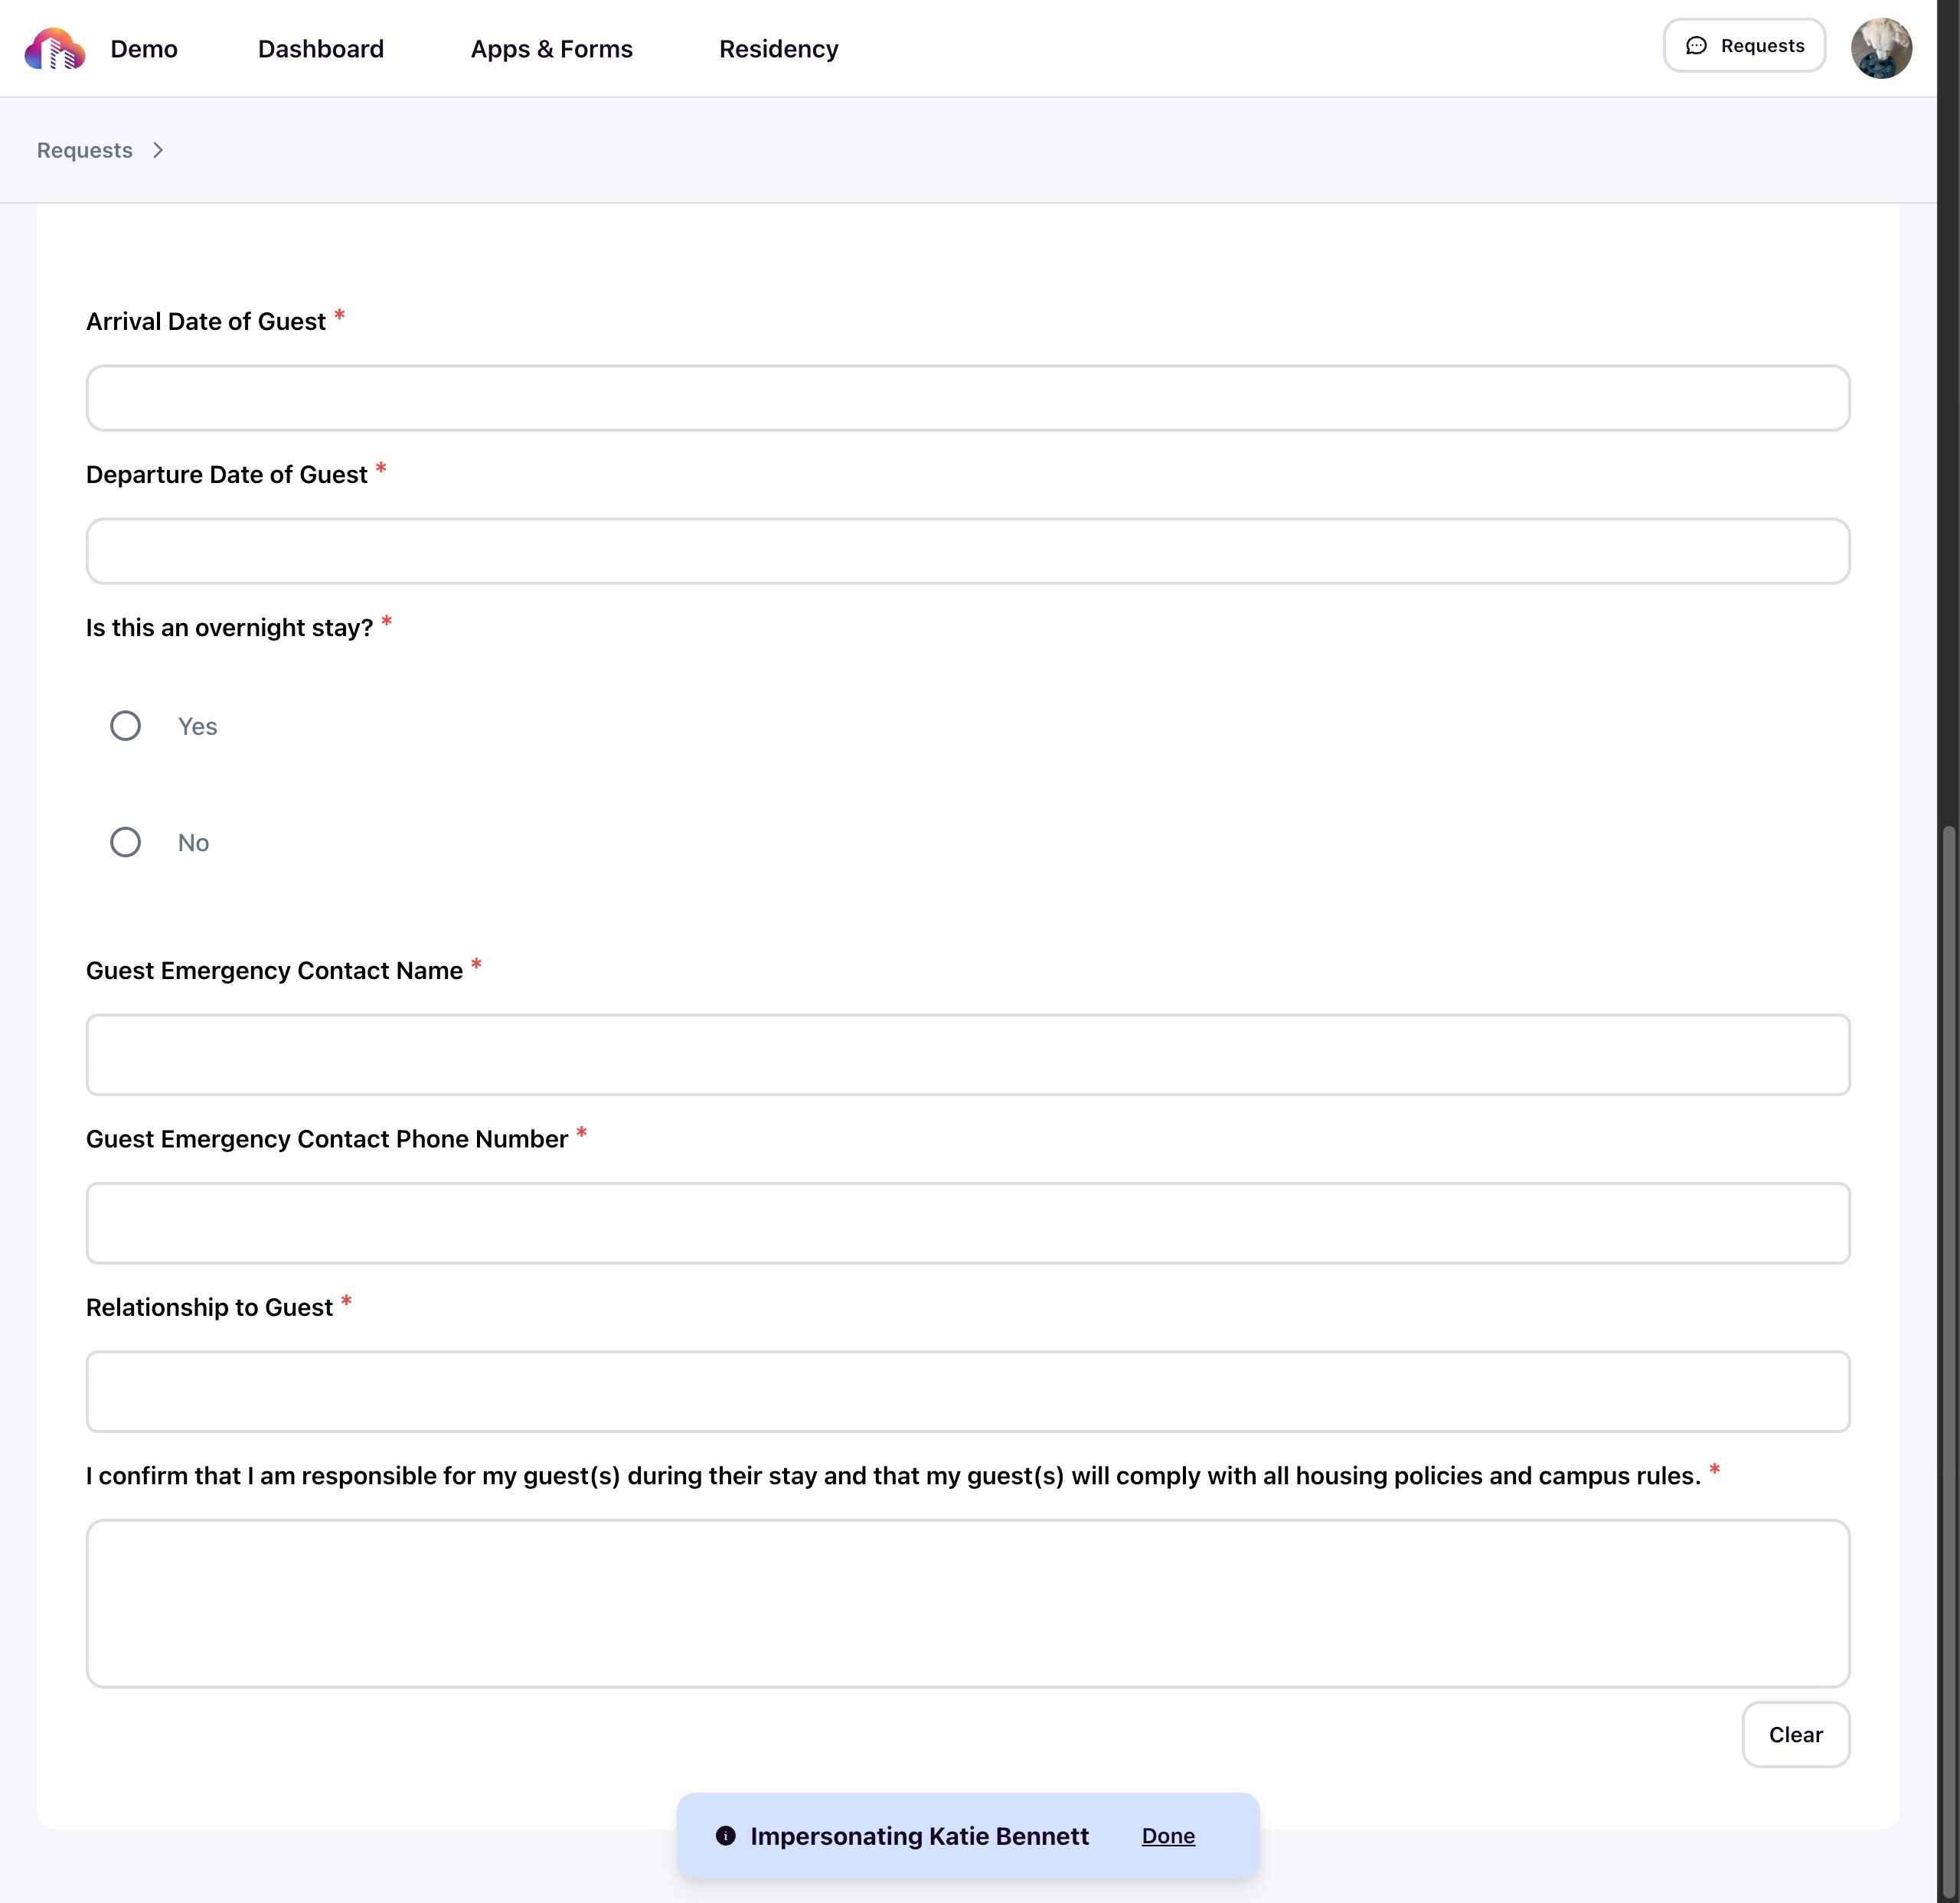Click the page vertical scrollbar thumb

[x=1948, y=1360]
